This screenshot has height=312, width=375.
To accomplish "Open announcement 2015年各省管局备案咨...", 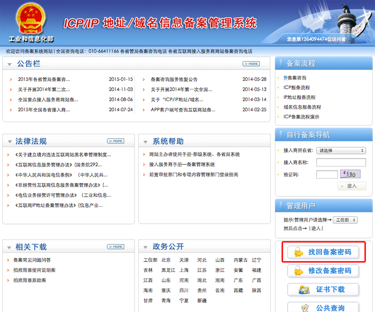I will tap(44, 79).
